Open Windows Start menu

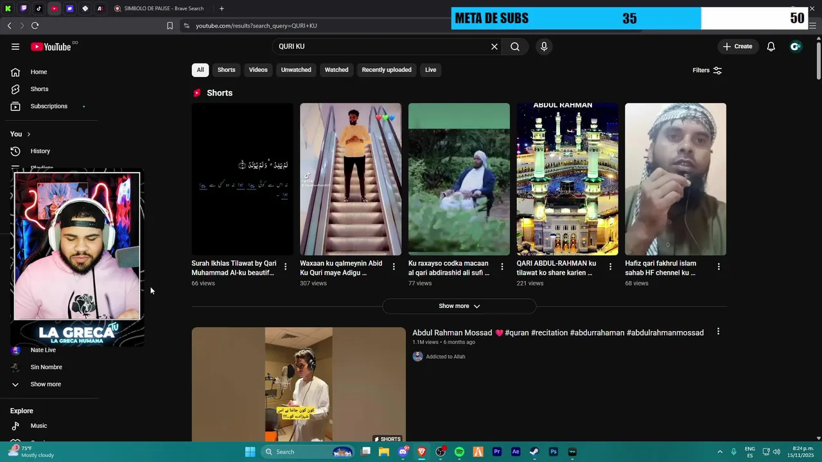250,452
